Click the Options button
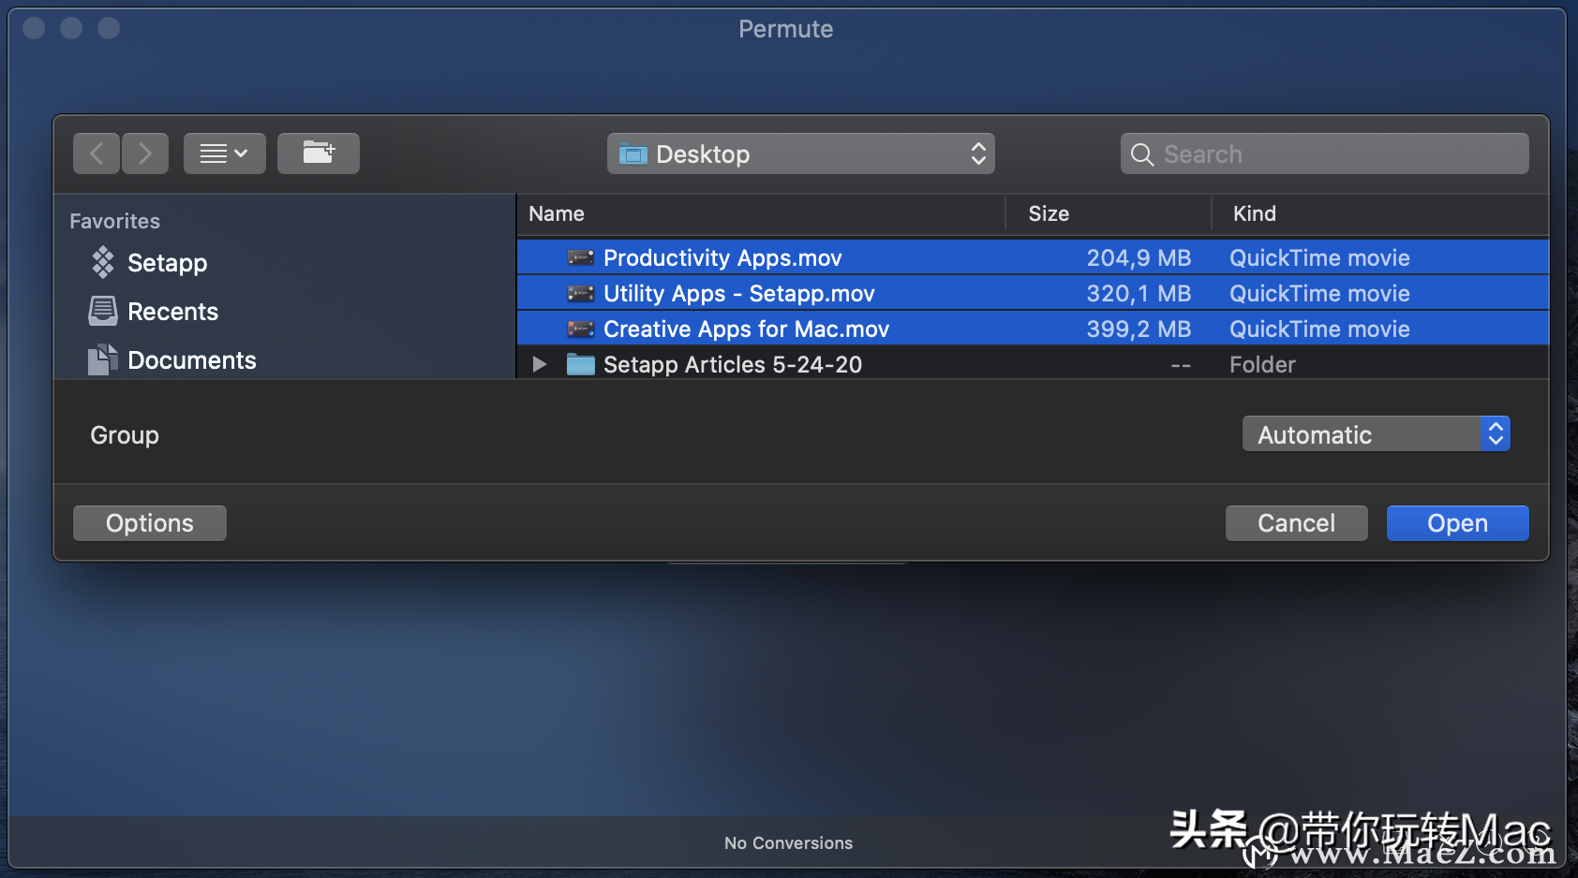 click(x=150, y=523)
